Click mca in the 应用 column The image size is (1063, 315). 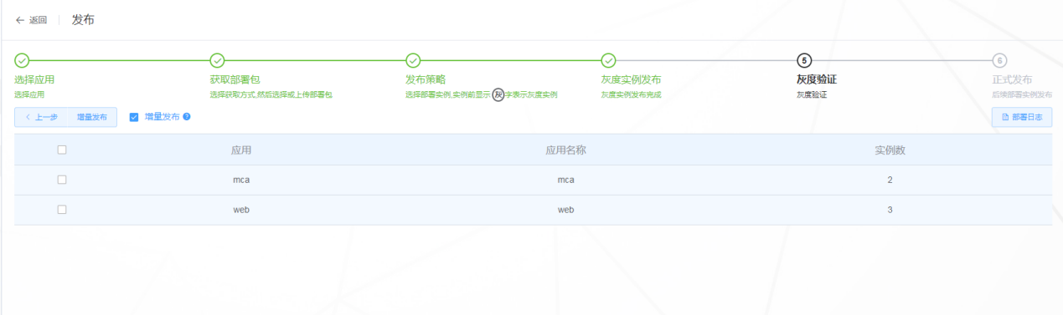(x=241, y=180)
